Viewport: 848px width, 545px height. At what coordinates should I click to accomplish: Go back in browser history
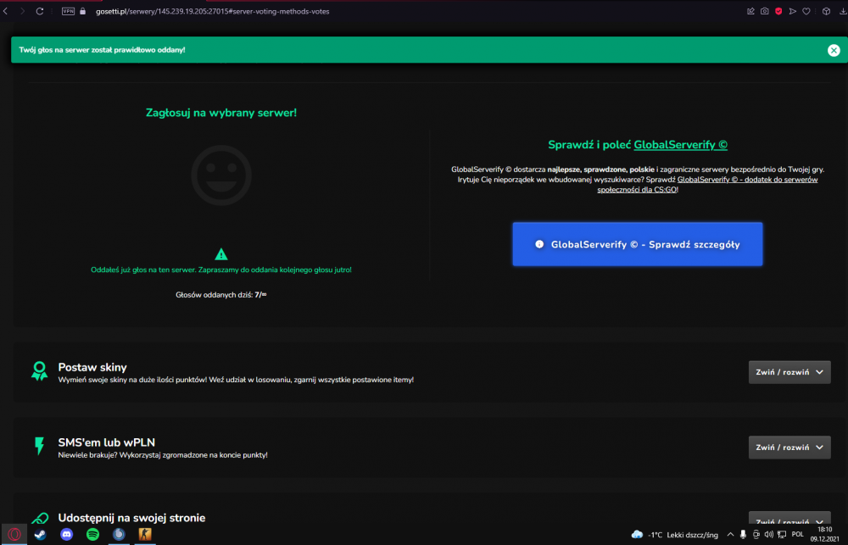click(x=5, y=11)
